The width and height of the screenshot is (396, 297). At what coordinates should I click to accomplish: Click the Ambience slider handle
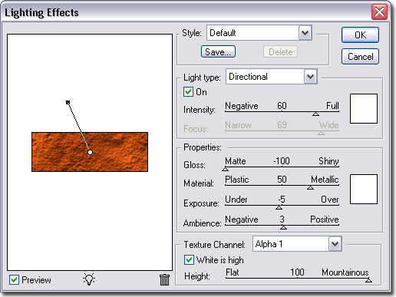(x=283, y=227)
